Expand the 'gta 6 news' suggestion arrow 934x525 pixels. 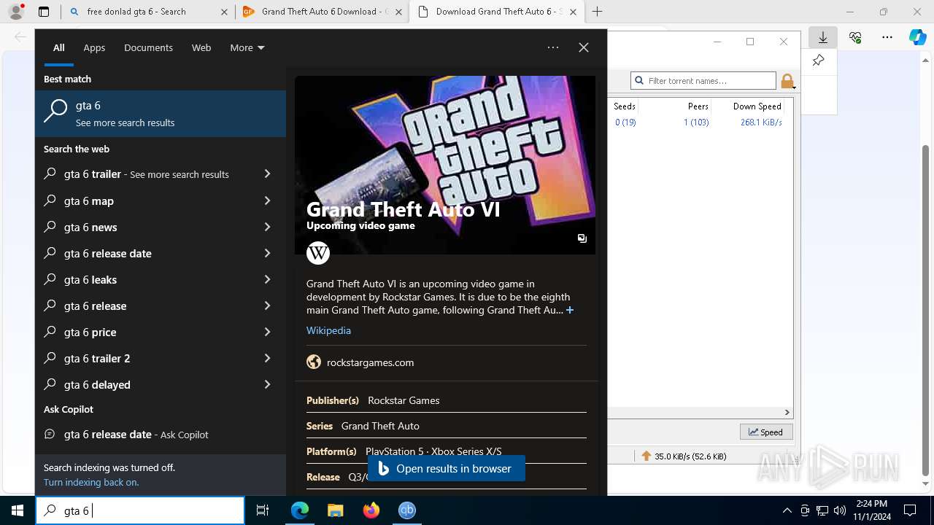[x=267, y=227]
